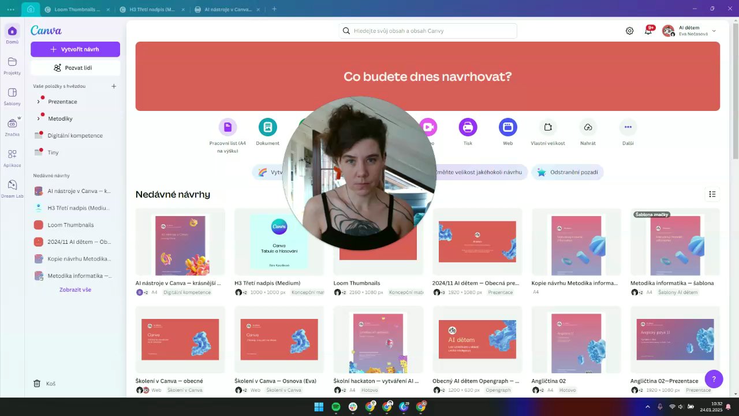Switch to H3 Třetí nadpis tab
This screenshot has height=416, width=739.
coord(151,9)
